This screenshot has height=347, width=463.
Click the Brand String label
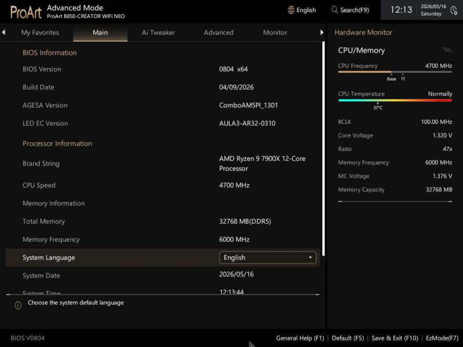pyautogui.click(x=41, y=164)
